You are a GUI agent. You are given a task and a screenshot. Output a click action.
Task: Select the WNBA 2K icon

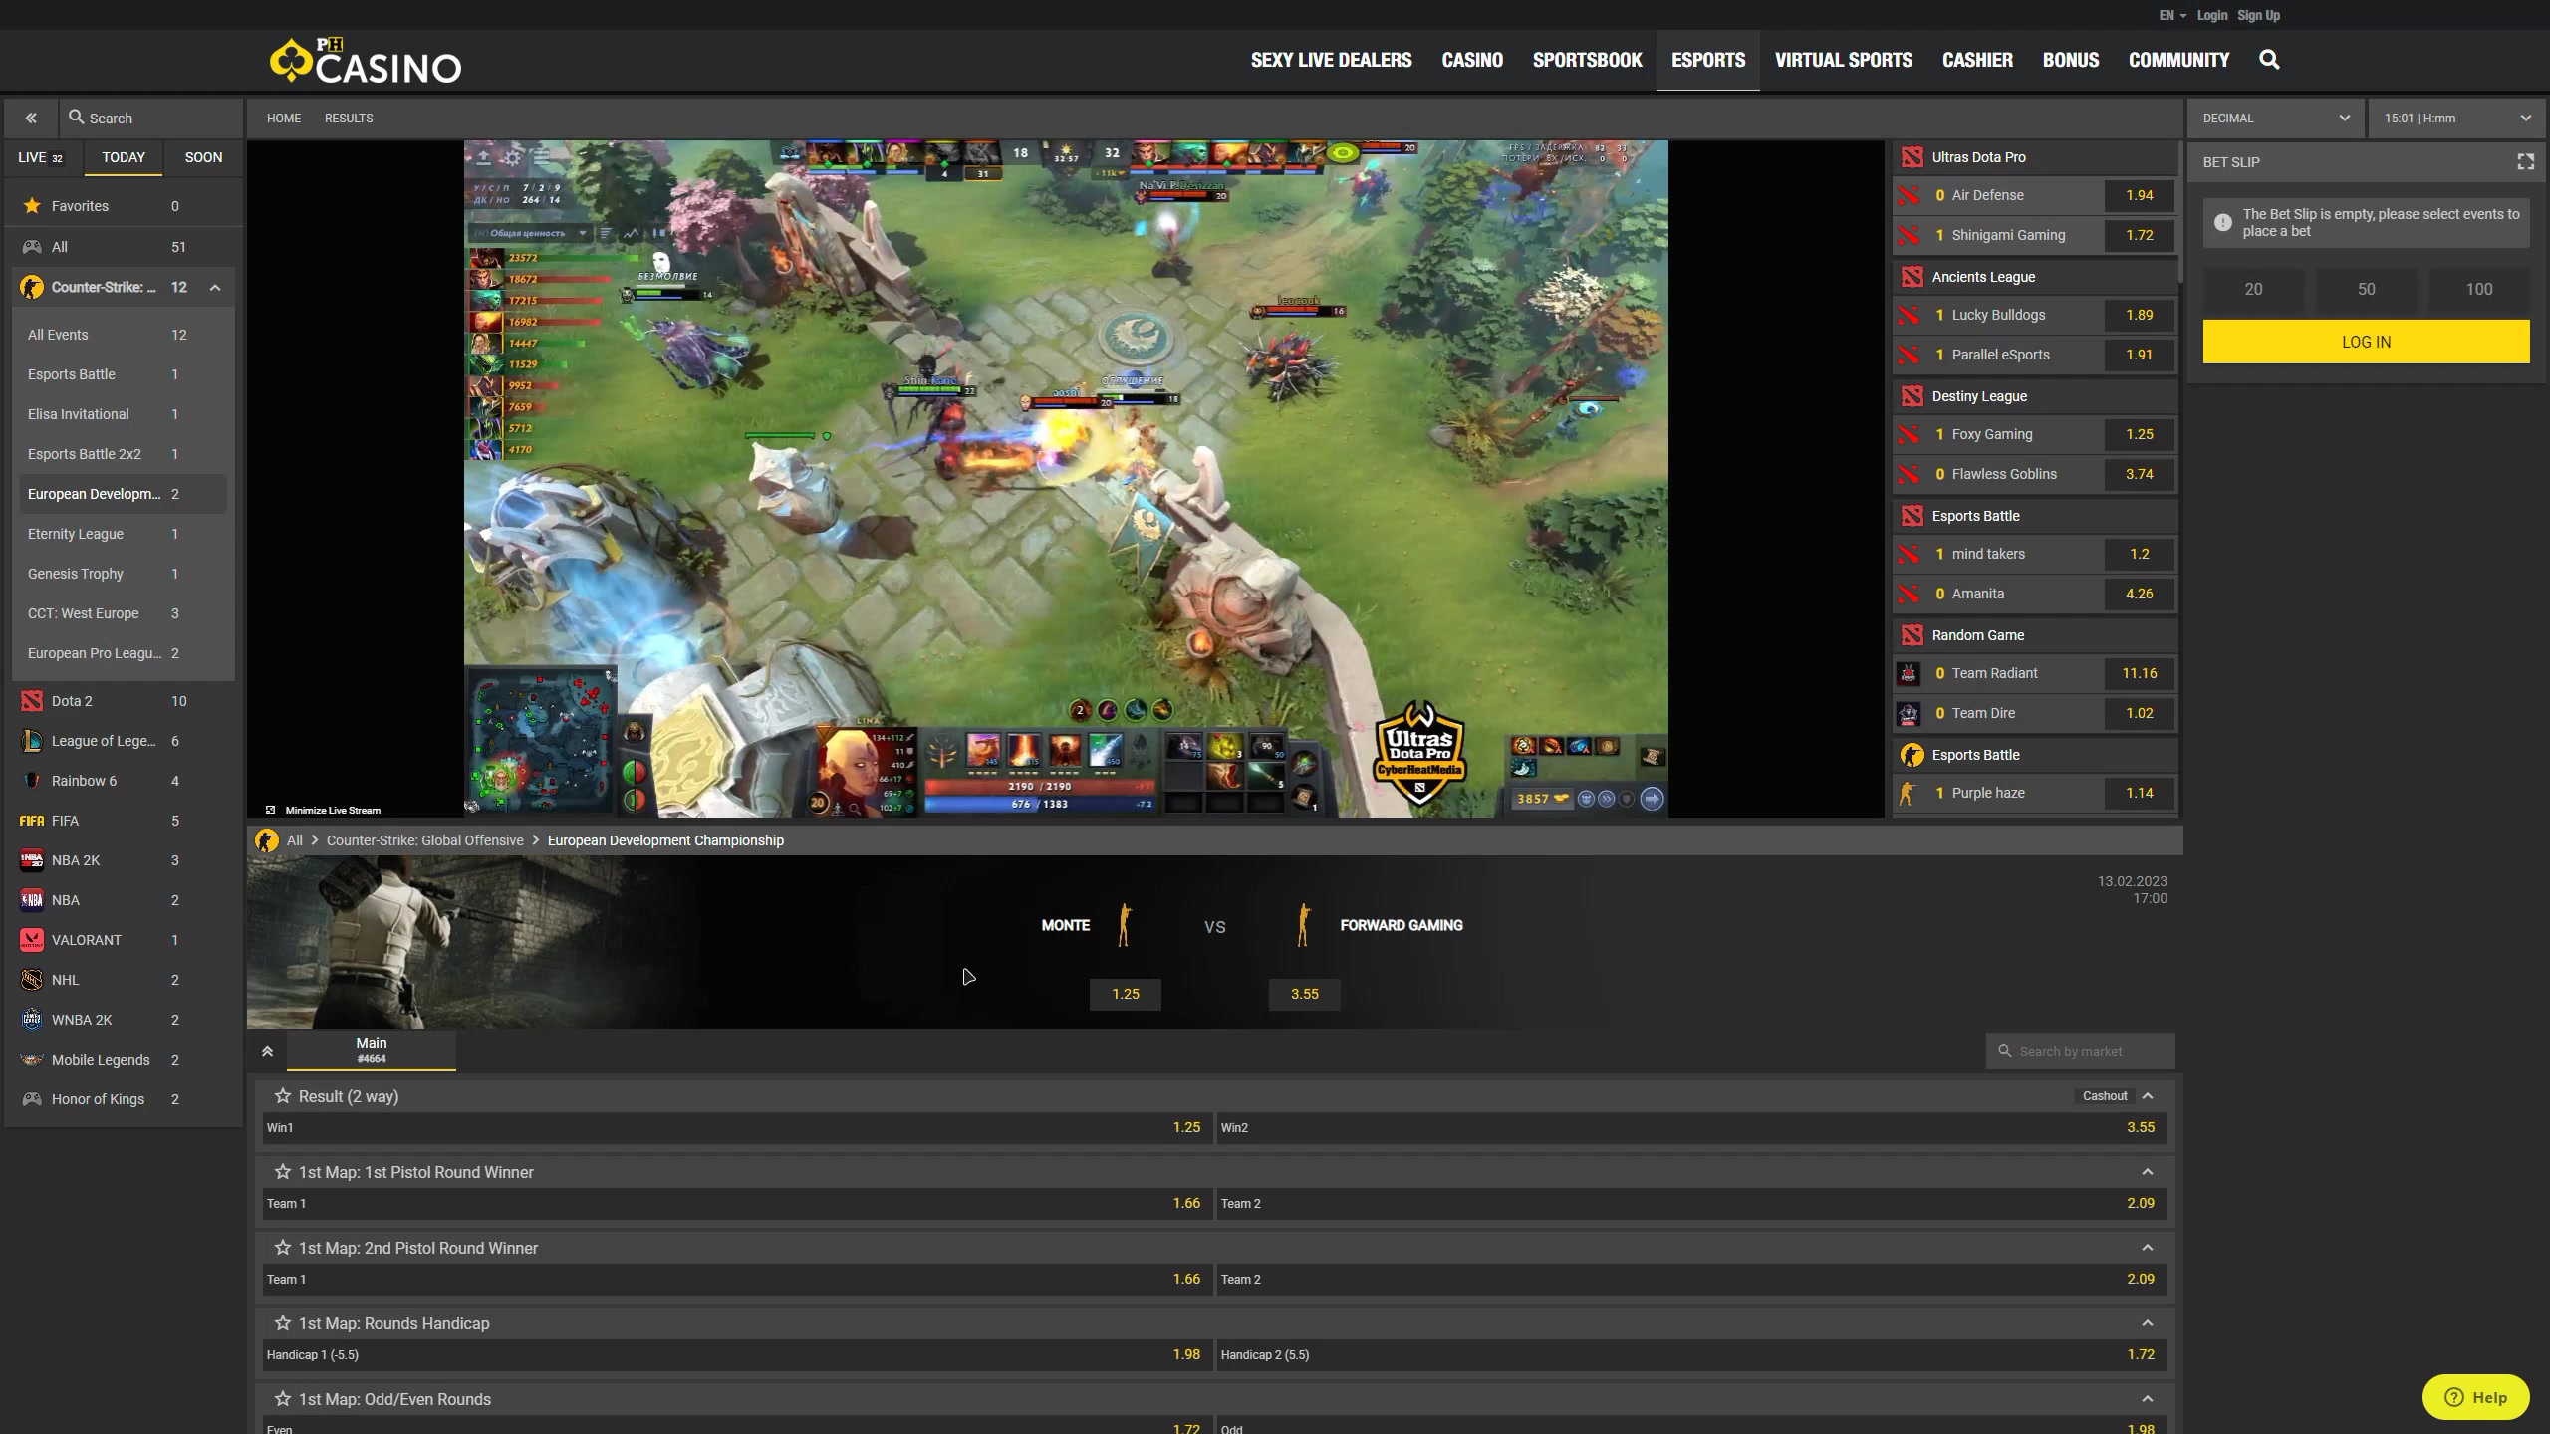click(32, 1020)
